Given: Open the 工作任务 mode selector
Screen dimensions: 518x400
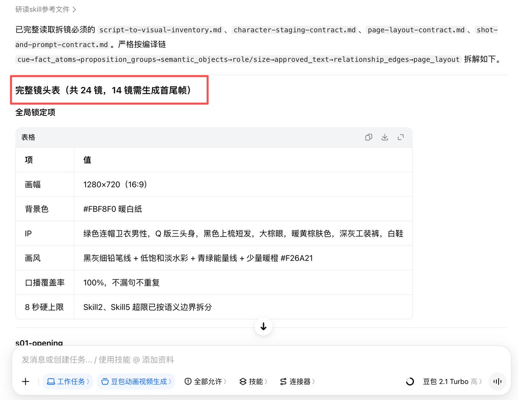Looking at the screenshot, I should (68, 381).
